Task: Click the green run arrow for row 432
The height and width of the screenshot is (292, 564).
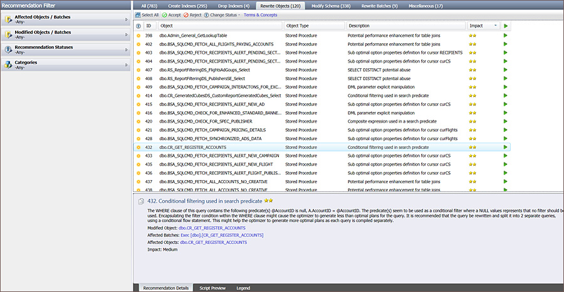Action: pos(505,147)
